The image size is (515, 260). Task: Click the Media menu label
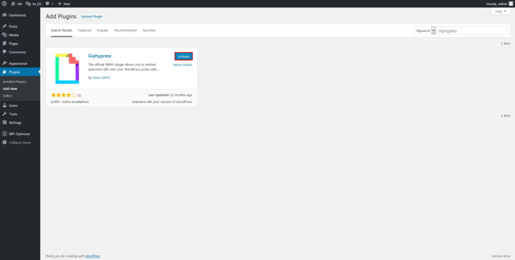click(14, 35)
